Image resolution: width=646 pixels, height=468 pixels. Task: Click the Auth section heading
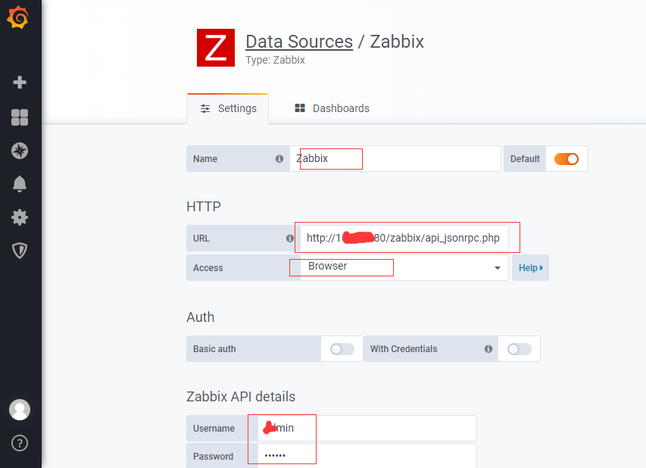click(x=201, y=317)
